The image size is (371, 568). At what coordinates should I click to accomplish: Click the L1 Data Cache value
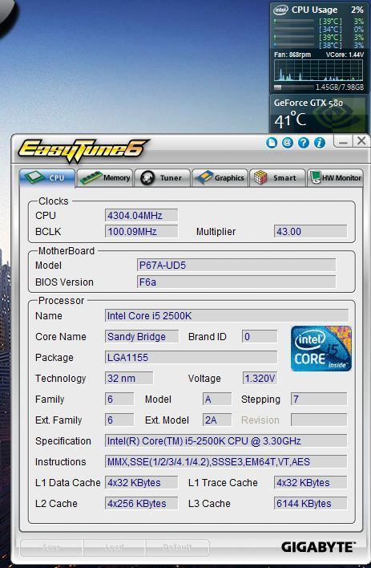(141, 482)
